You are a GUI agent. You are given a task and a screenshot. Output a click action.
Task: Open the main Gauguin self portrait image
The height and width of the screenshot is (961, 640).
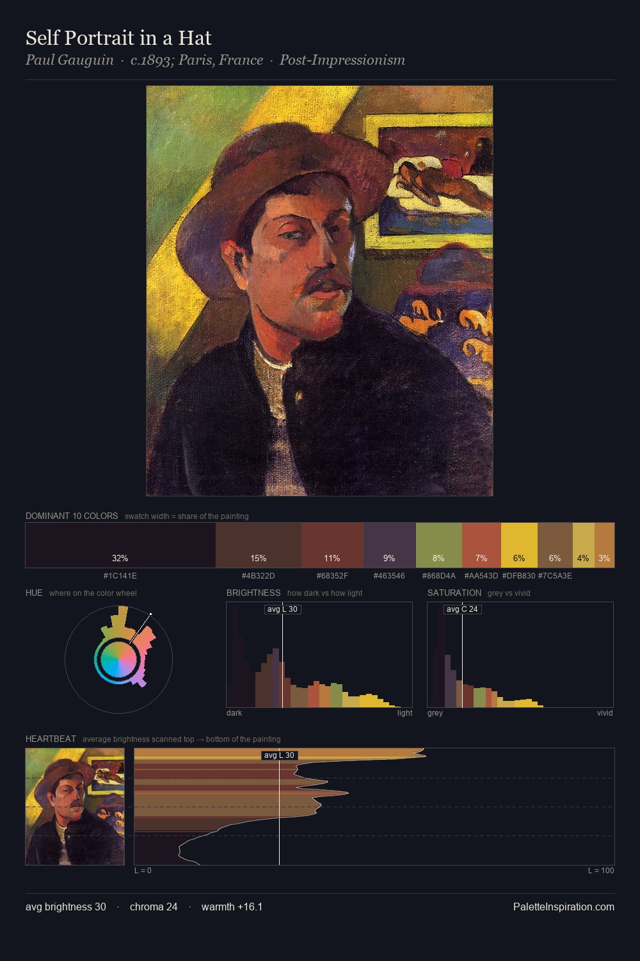(x=319, y=291)
